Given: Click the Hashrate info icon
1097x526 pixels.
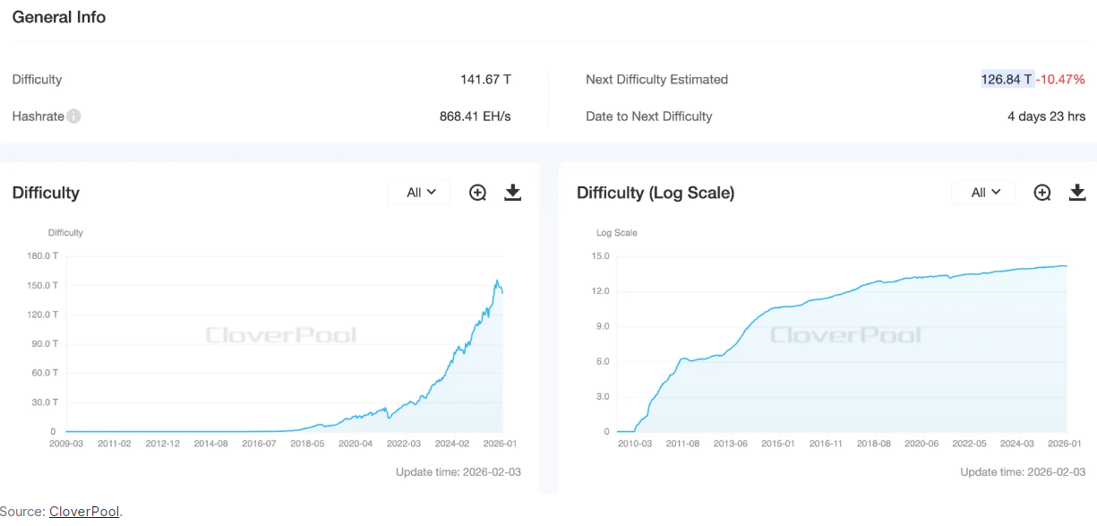Looking at the screenshot, I should click(x=73, y=116).
